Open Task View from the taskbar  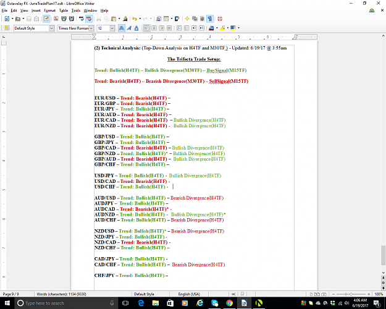(x=125, y=303)
